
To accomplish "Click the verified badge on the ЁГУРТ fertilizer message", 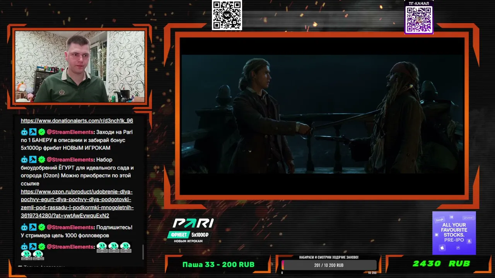I will [41, 159].
